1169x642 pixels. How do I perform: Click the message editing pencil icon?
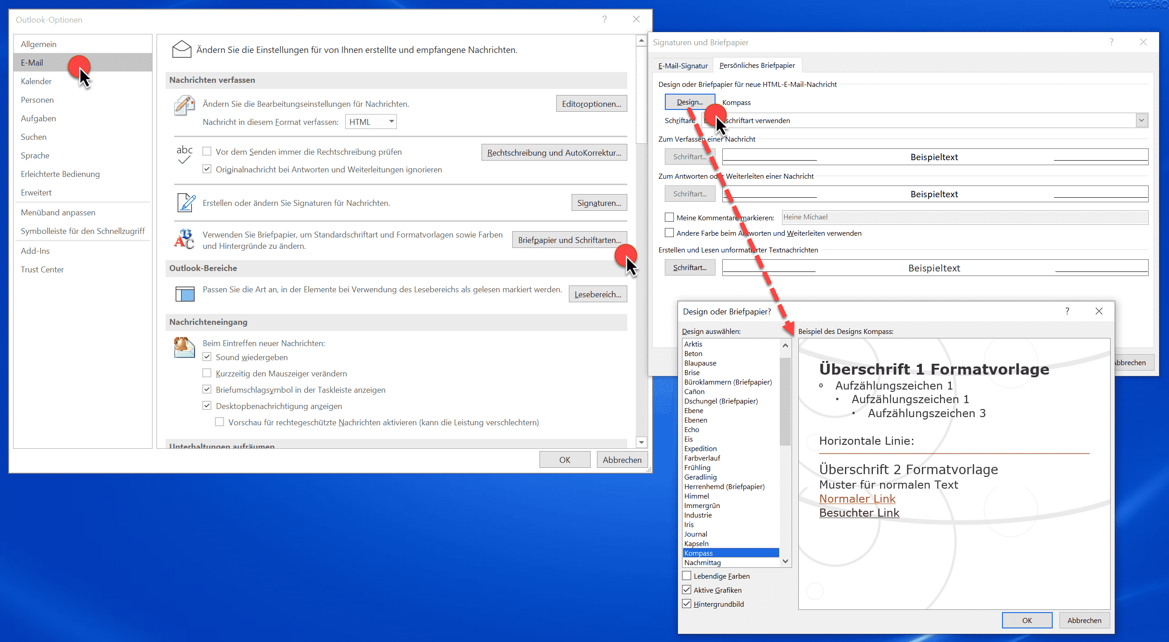(184, 105)
